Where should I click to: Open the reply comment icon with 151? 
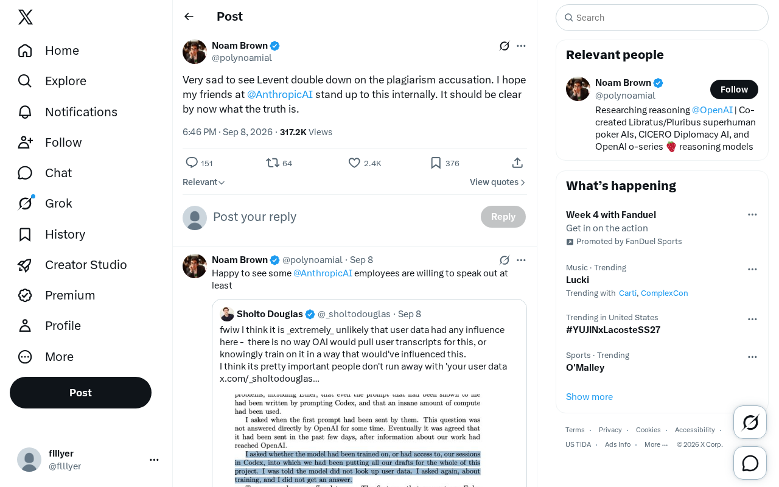pyautogui.click(x=192, y=163)
